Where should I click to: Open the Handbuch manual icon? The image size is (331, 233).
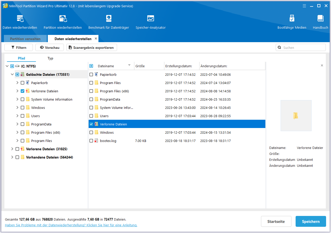[320, 19]
